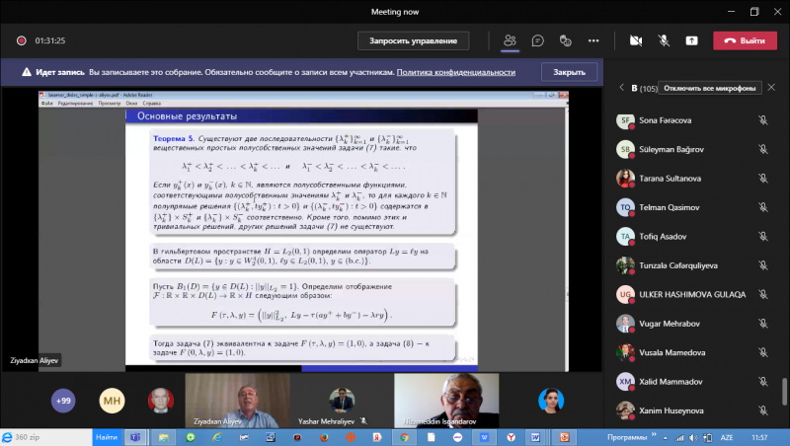Image resolution: width=790 pixels, height=446 pixels.
Task: Open the Программы taskbar toolbar
Action: tap(631, 436)
